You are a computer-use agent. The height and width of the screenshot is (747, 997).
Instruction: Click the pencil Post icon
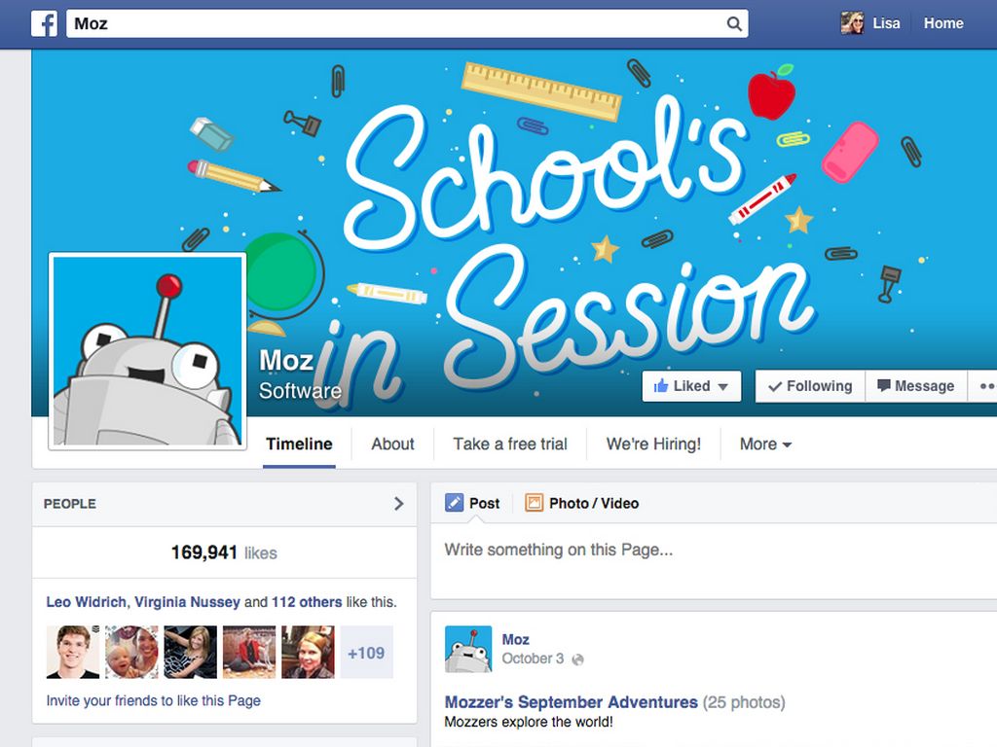[454, 503]
